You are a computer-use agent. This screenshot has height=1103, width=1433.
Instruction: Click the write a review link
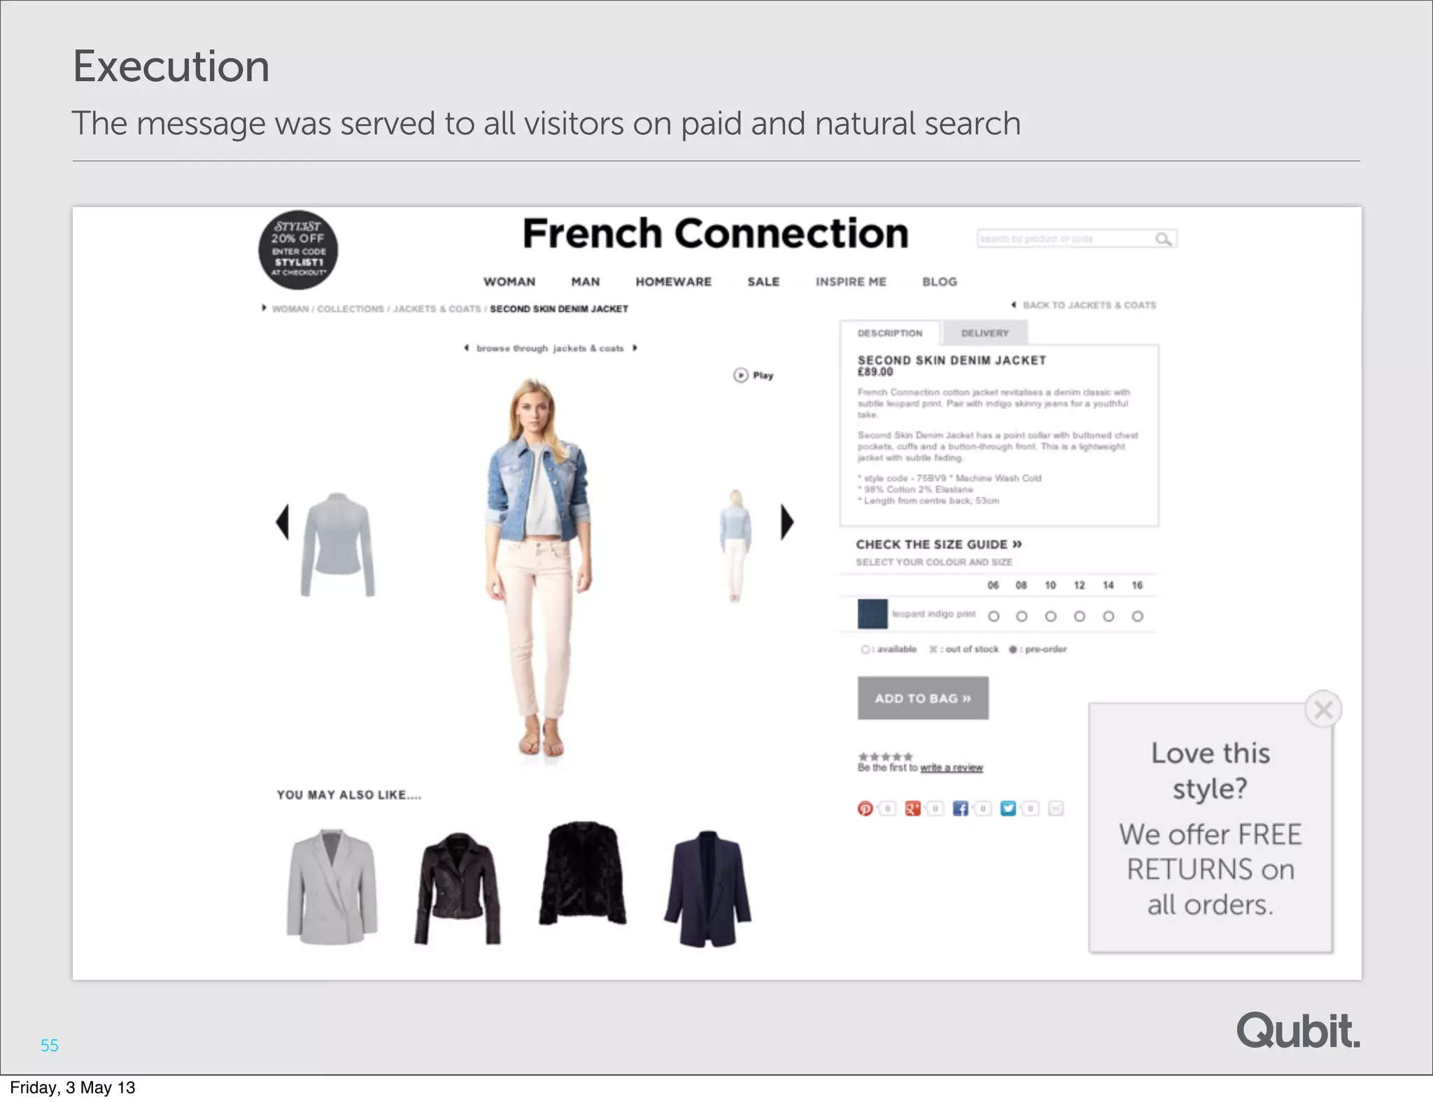[952, 768]
